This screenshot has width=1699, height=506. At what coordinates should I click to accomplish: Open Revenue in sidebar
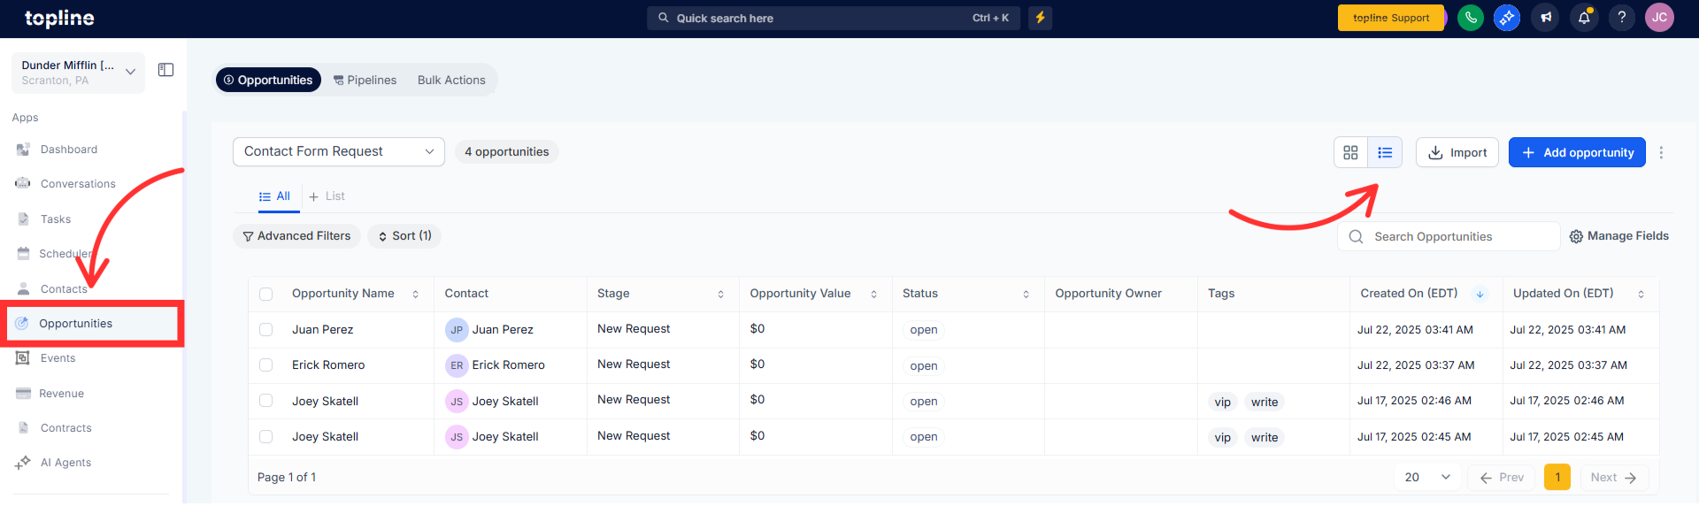61,394
